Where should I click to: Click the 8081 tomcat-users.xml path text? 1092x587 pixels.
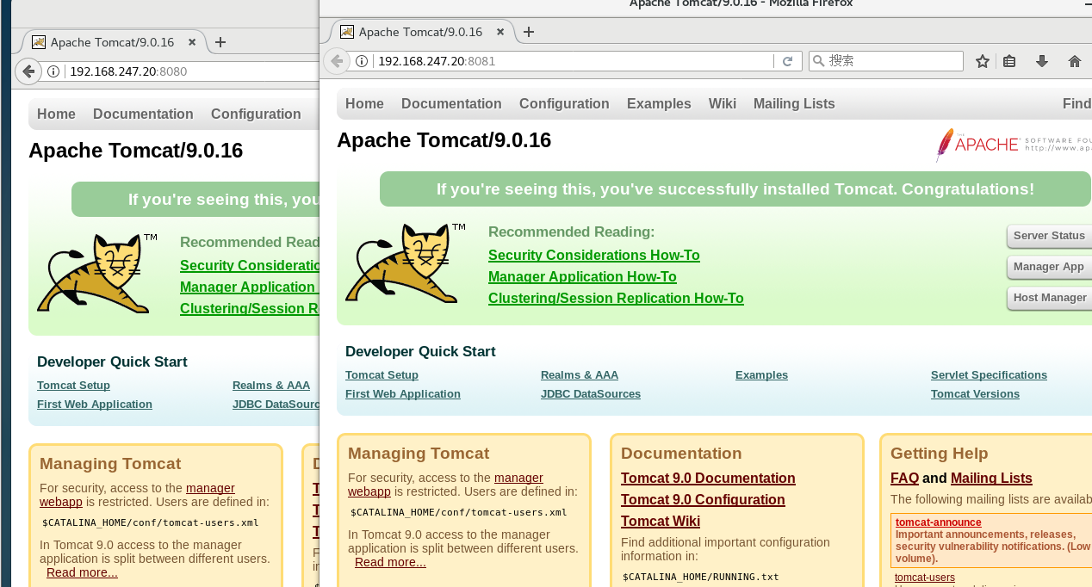[x=458, y=512]
